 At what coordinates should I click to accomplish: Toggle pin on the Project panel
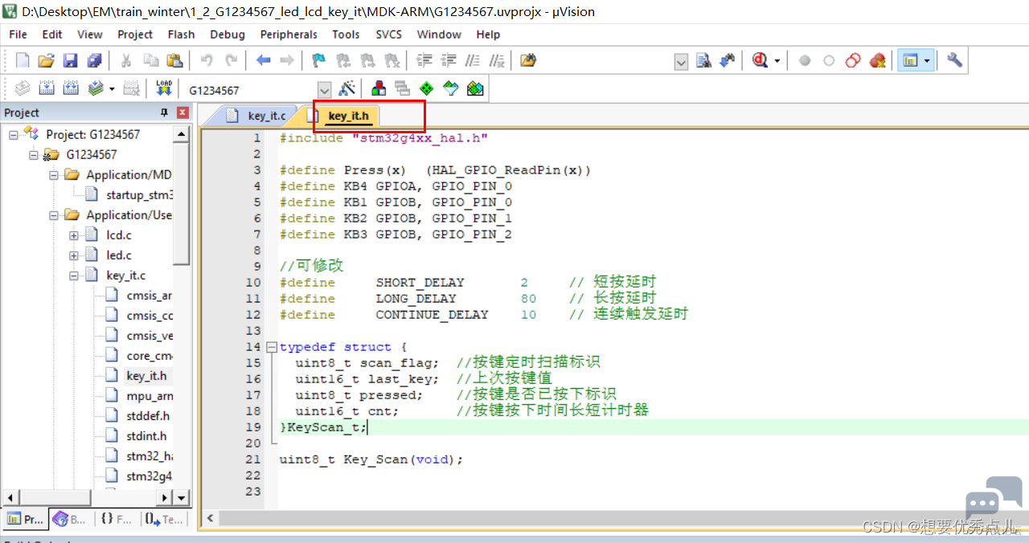(165, 112)
